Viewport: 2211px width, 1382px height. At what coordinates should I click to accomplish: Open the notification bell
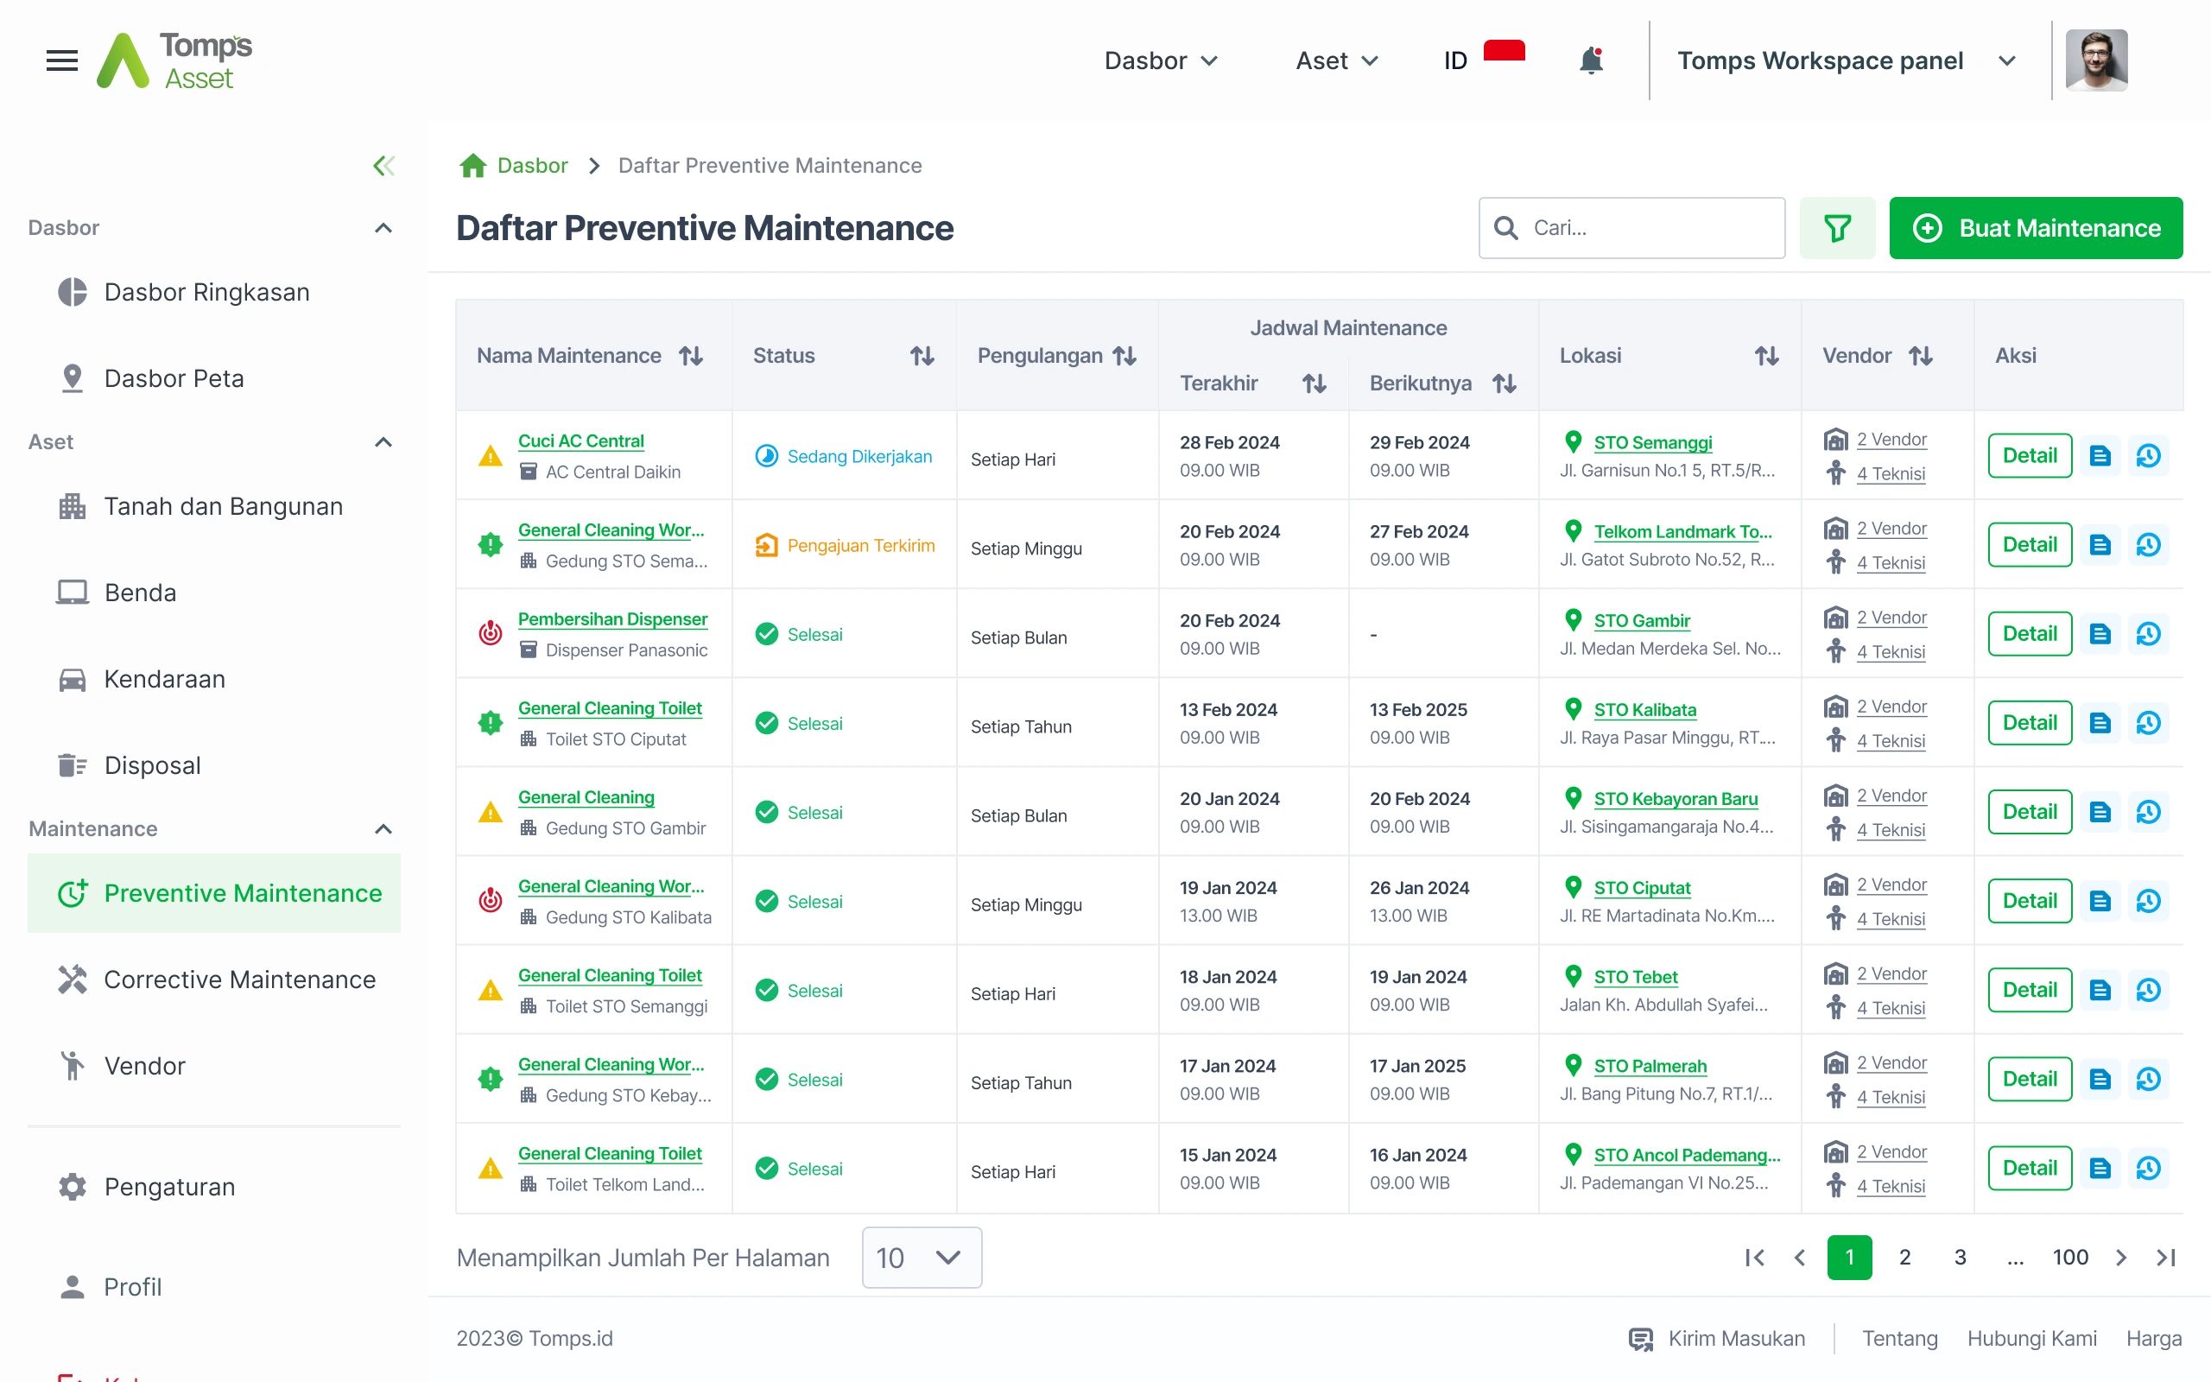[1591, 60]
